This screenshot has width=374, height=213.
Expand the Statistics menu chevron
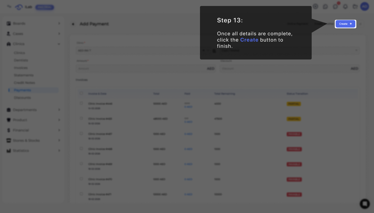(59, 151)
